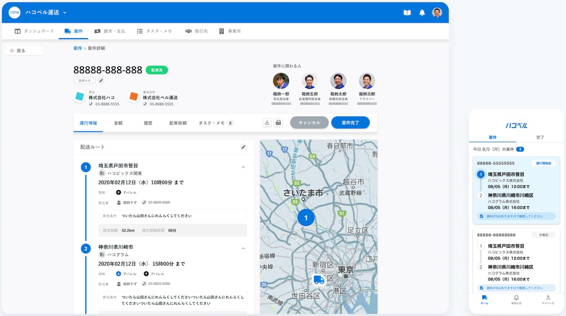Screen dimensions: 566x316
Task: Click 03-0000-0000 phone in stop 2
Action: pos(156,284)
